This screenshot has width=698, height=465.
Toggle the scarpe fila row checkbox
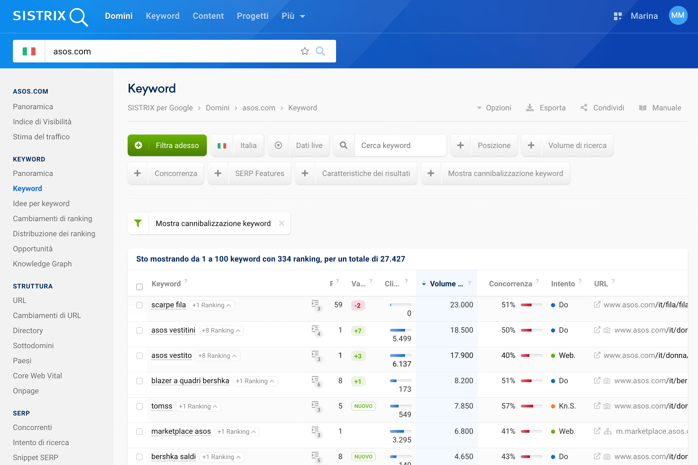pyautogui.click(x=140, y=305)
